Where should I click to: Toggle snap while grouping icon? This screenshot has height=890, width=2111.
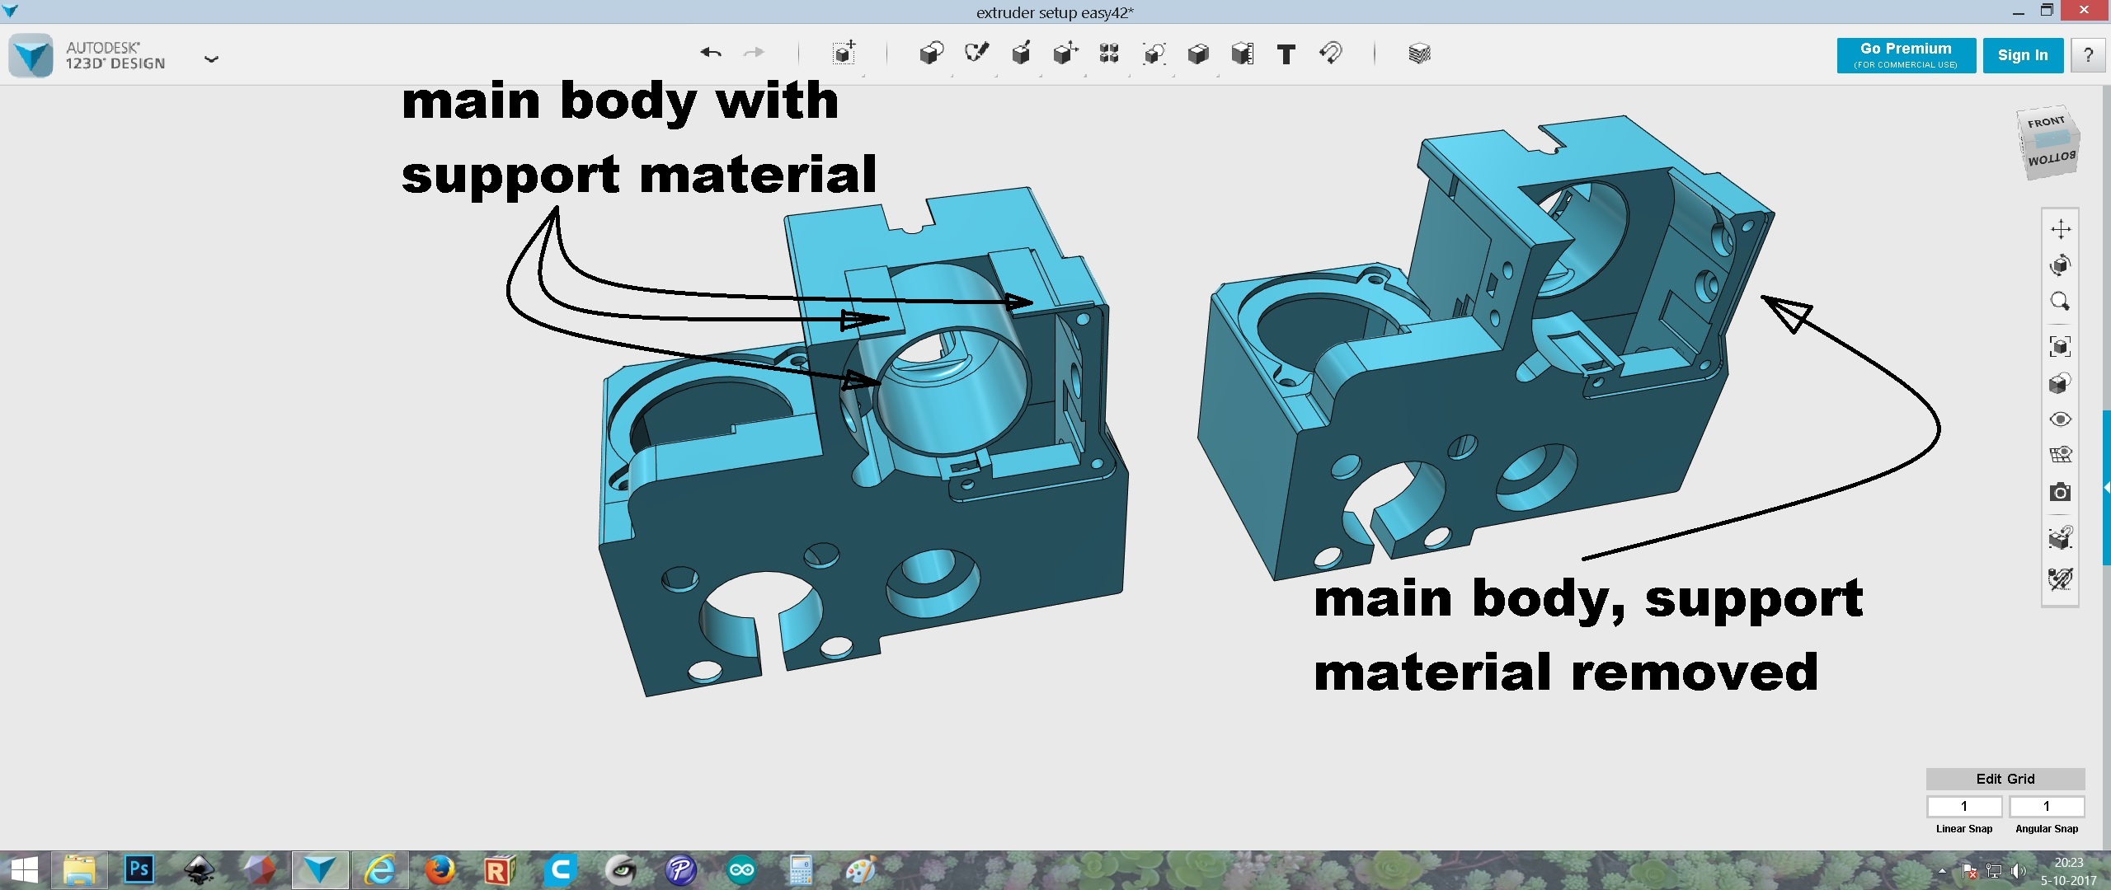tap(2060, 537)
